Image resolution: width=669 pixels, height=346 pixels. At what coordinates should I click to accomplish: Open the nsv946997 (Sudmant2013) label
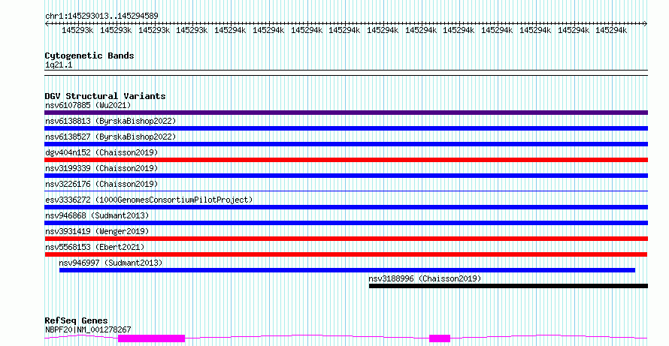tap(110, 263)
